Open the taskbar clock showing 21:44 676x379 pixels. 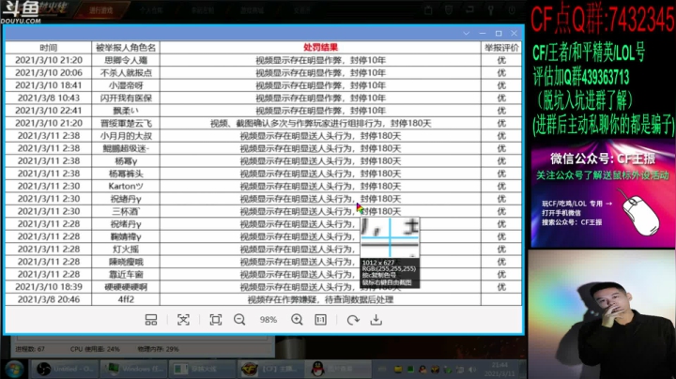click(x=499, y=369)
